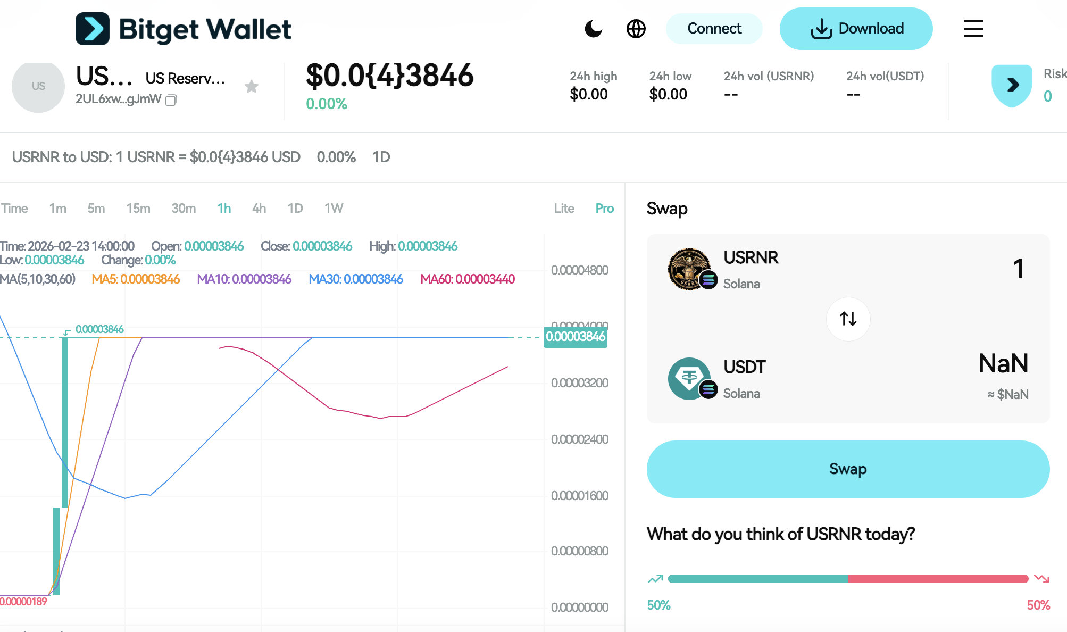The width and height of the screenshot is (1067, 632).
Task: Edit the USRNR swap amount field
Action: 1018,269
